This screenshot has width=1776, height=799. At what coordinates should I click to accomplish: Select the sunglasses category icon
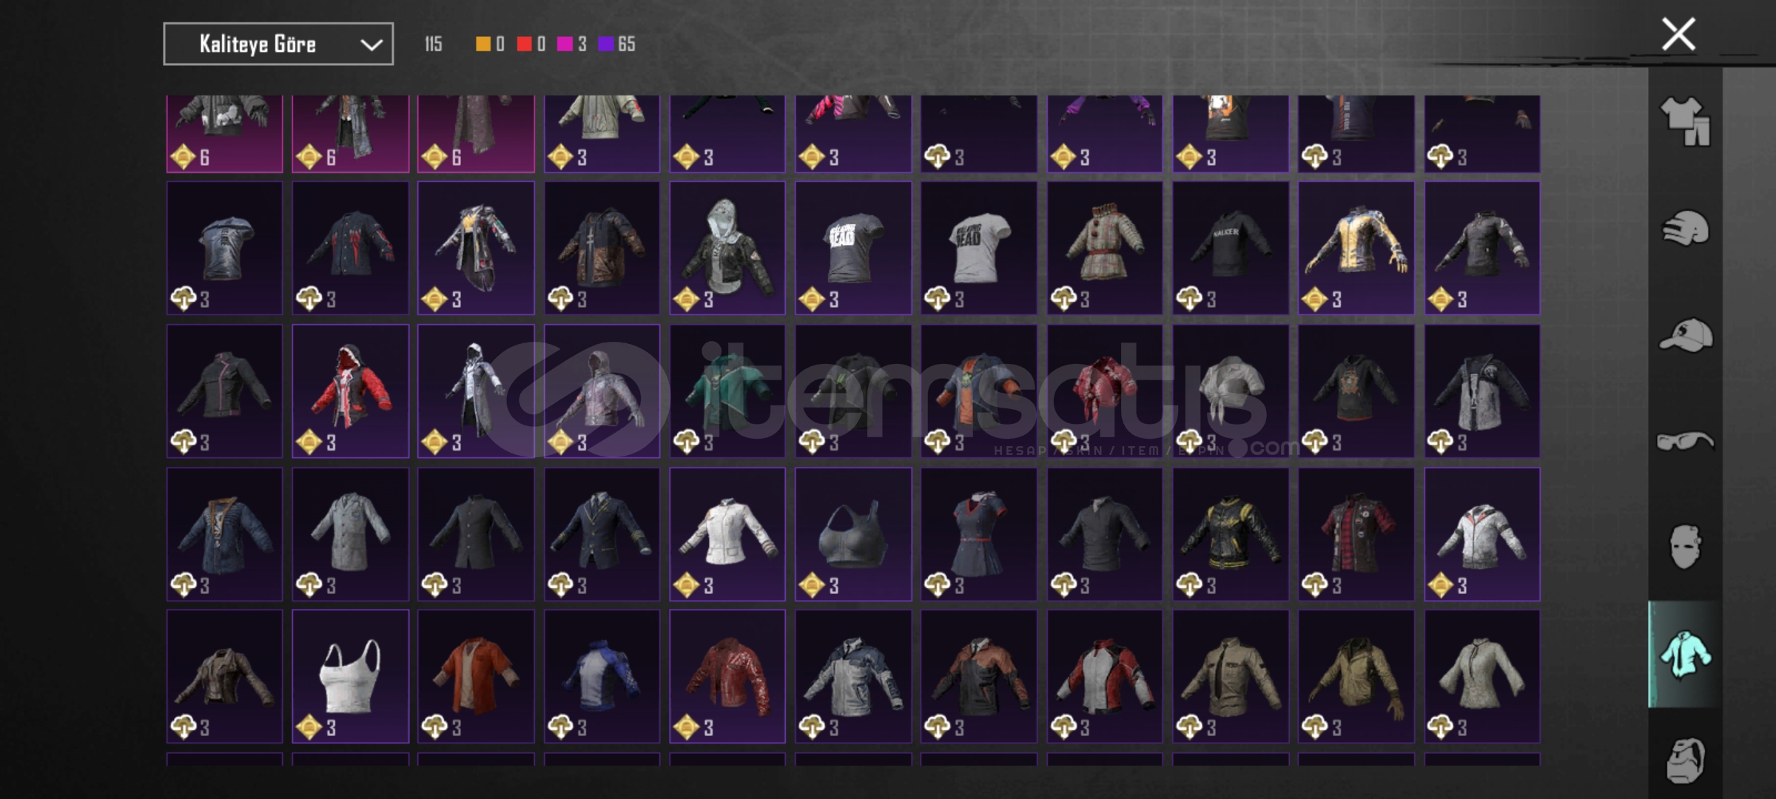[x=1685, y=442]
